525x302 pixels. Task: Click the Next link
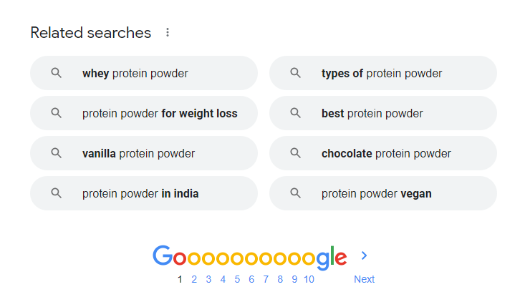364,279
